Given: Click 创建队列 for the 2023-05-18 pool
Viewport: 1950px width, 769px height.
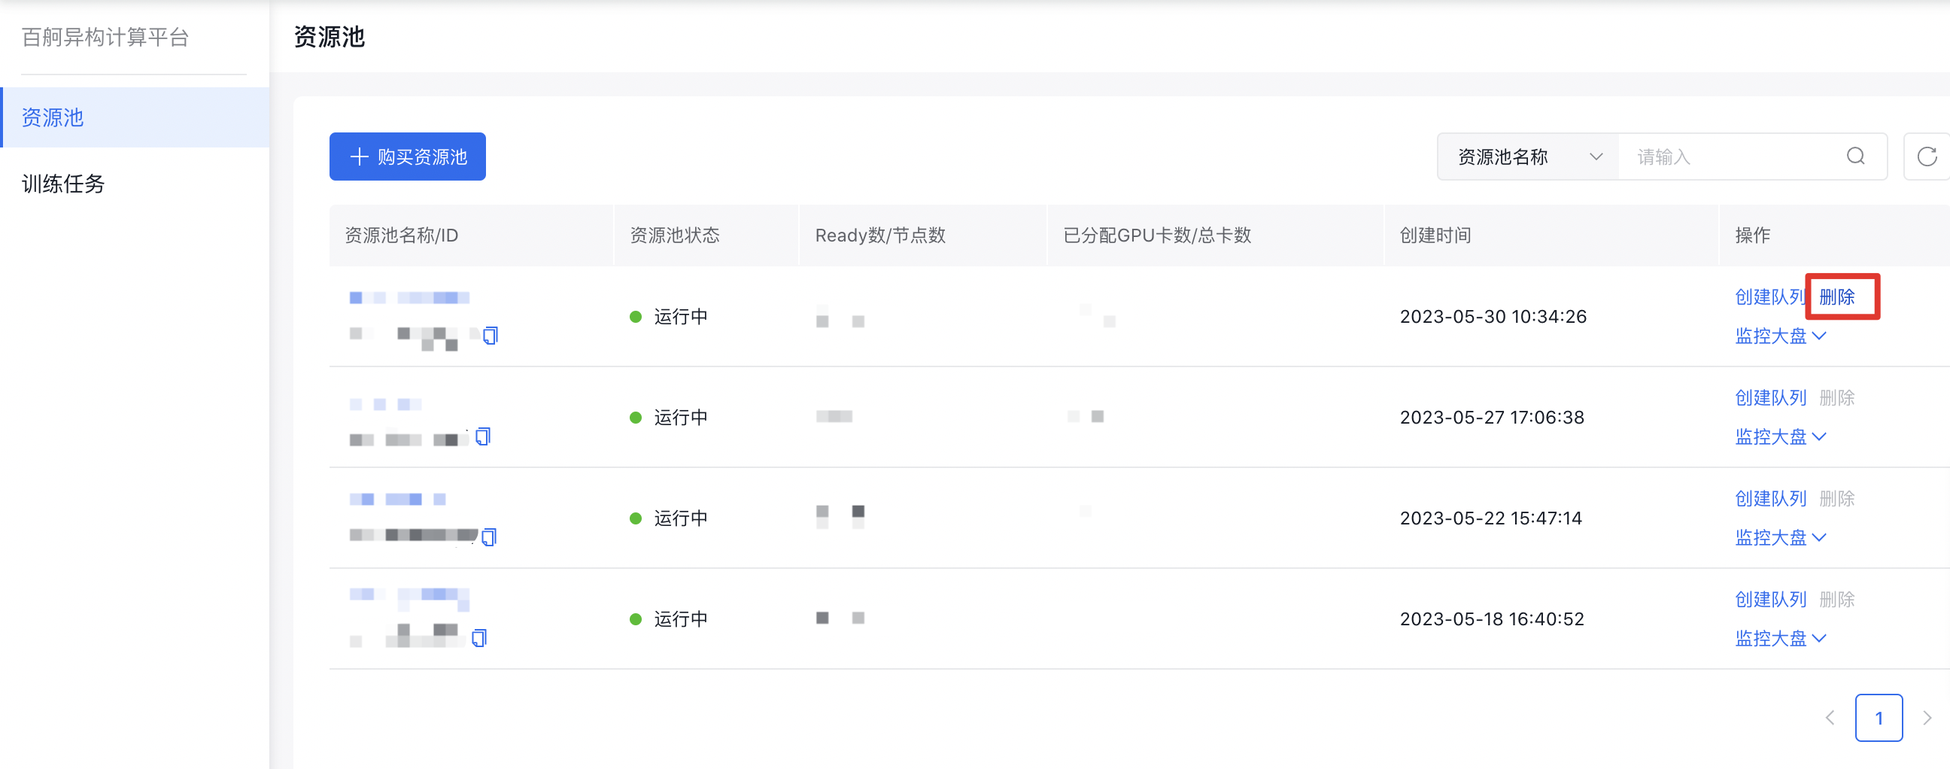Looking at the screenshot, I should pos(1771,599).
